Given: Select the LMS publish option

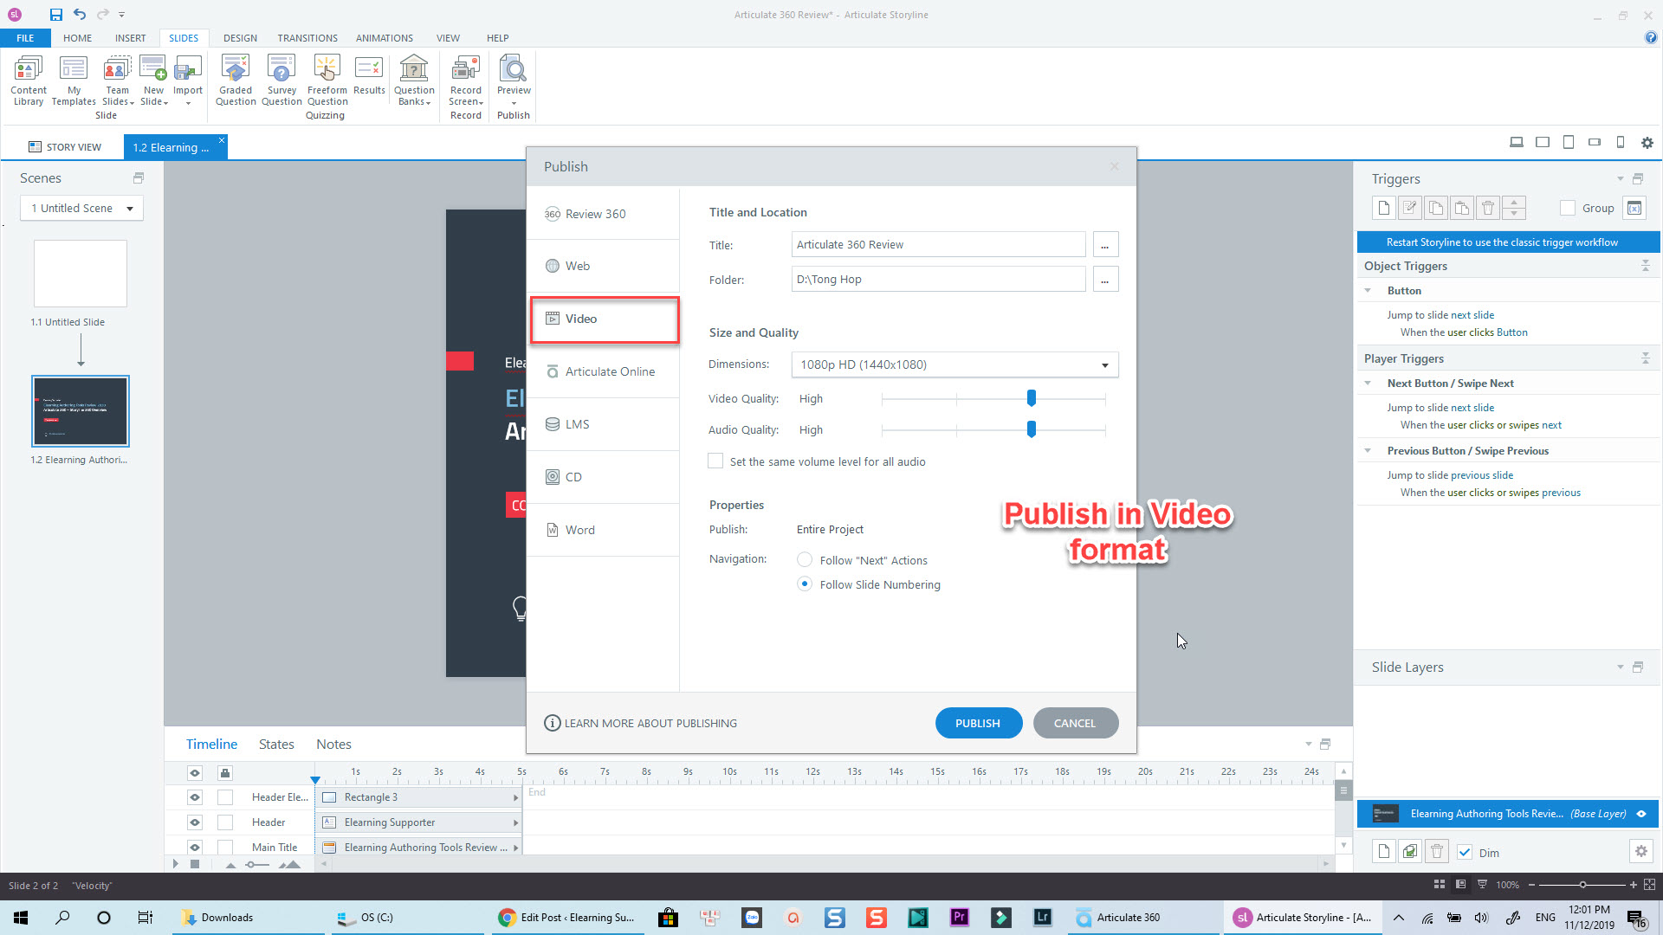Looking at the screenshot, I should click(x=577, y=424).
